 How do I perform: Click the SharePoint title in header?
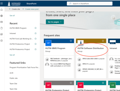[x=31, y=4]
